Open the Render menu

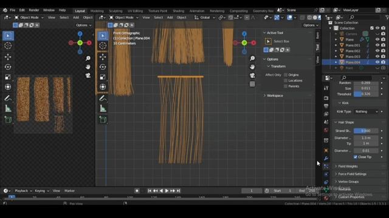pos(34,10)
